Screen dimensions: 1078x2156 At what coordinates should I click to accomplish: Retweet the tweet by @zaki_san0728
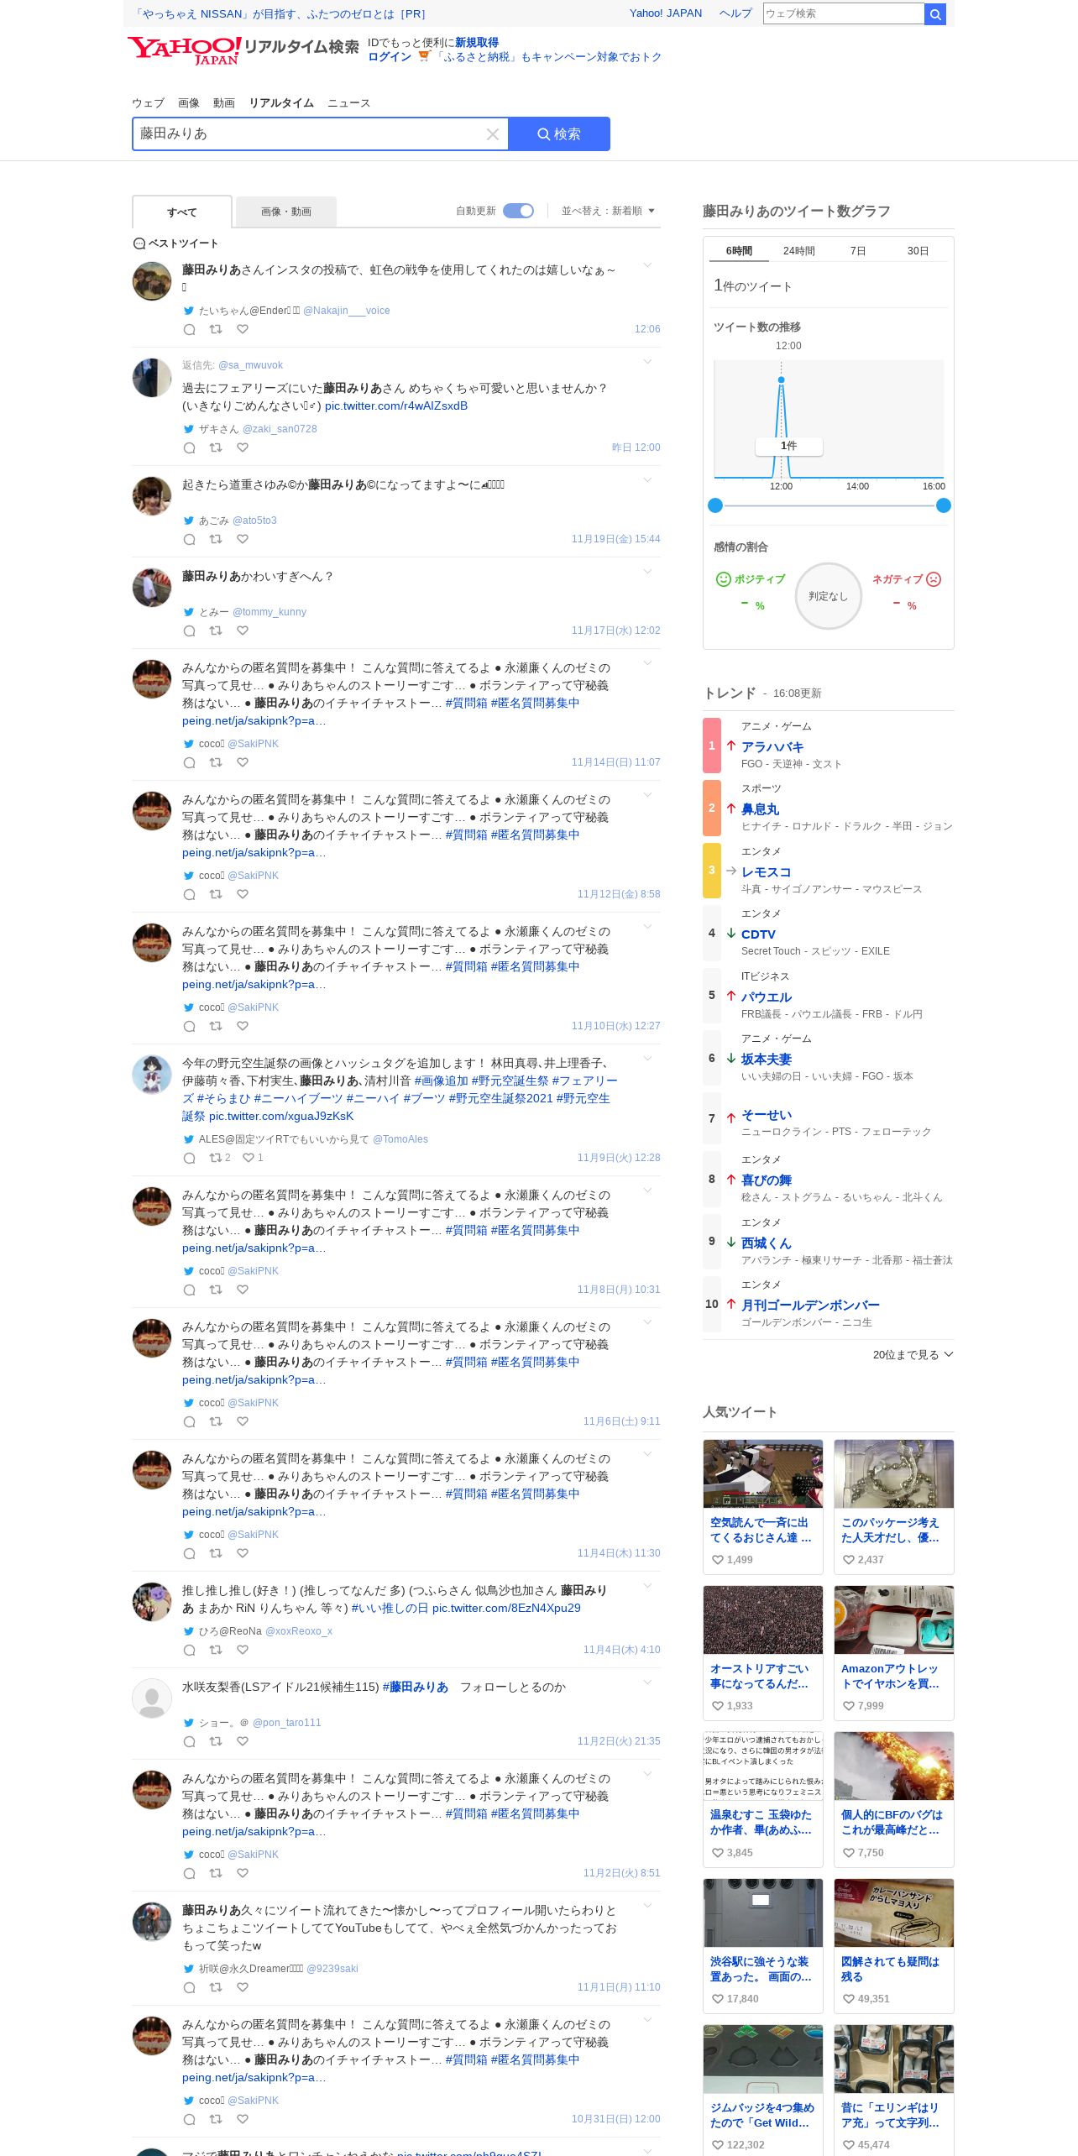pos(216,447)
